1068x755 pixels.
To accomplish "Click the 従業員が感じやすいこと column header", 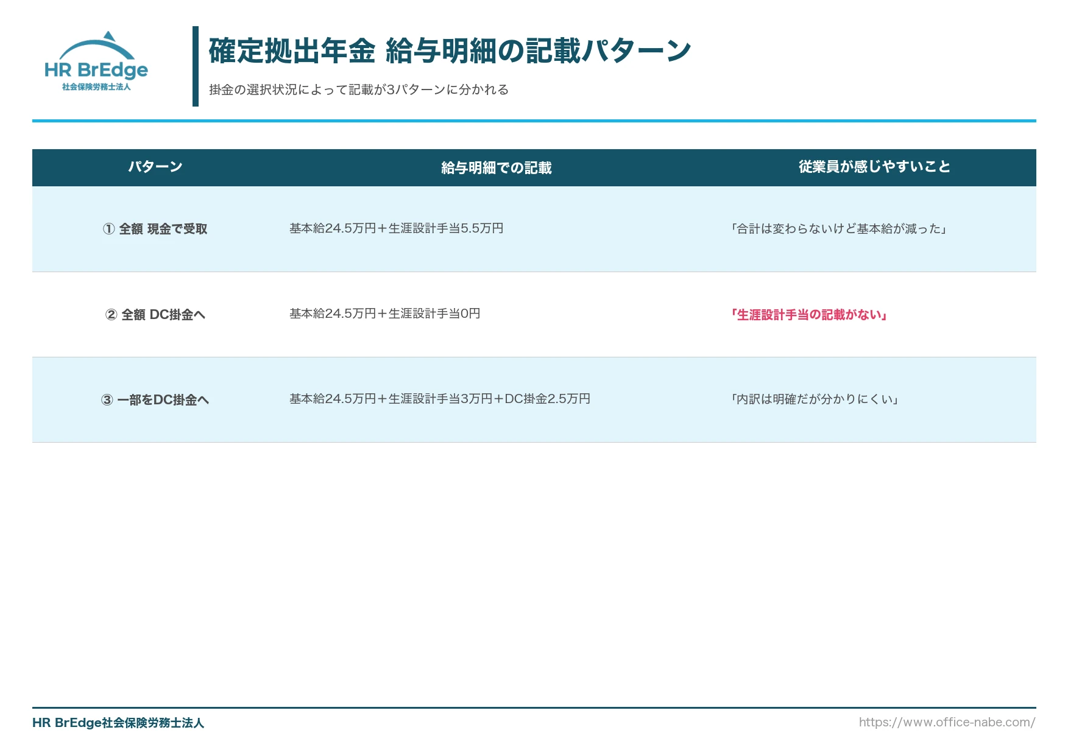I will tap(874, 167).
